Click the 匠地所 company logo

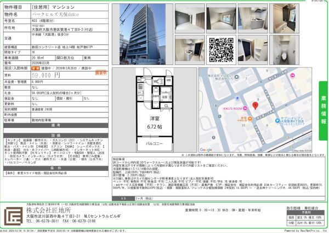pyautogui.click(x=13, y=216)
